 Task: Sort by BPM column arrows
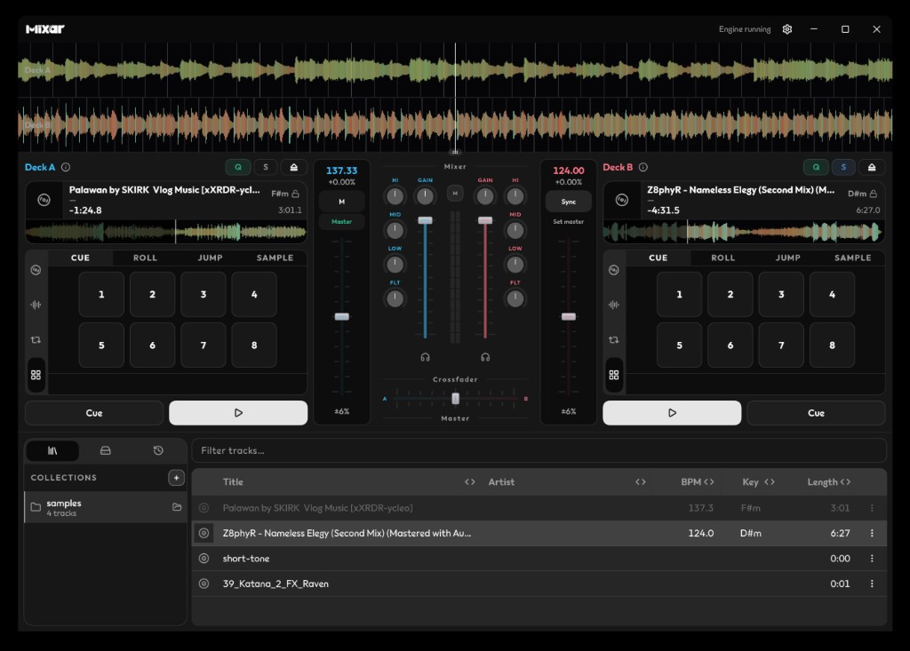(x=708, y=481)
